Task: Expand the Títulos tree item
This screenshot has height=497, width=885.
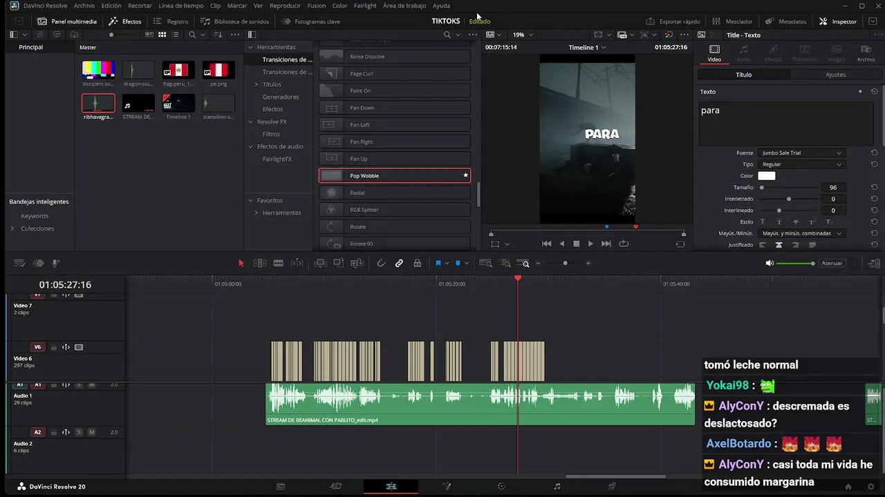Action: point(257,84)
